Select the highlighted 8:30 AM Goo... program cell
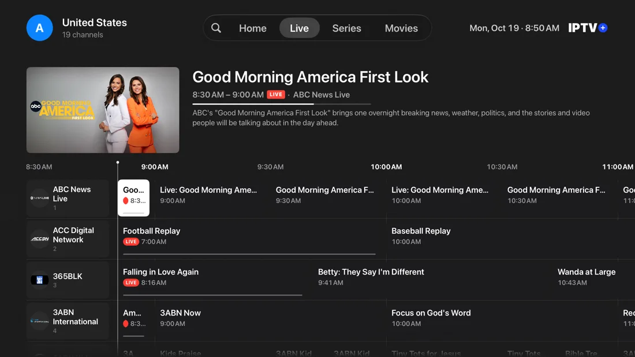 tap(134, 198)
